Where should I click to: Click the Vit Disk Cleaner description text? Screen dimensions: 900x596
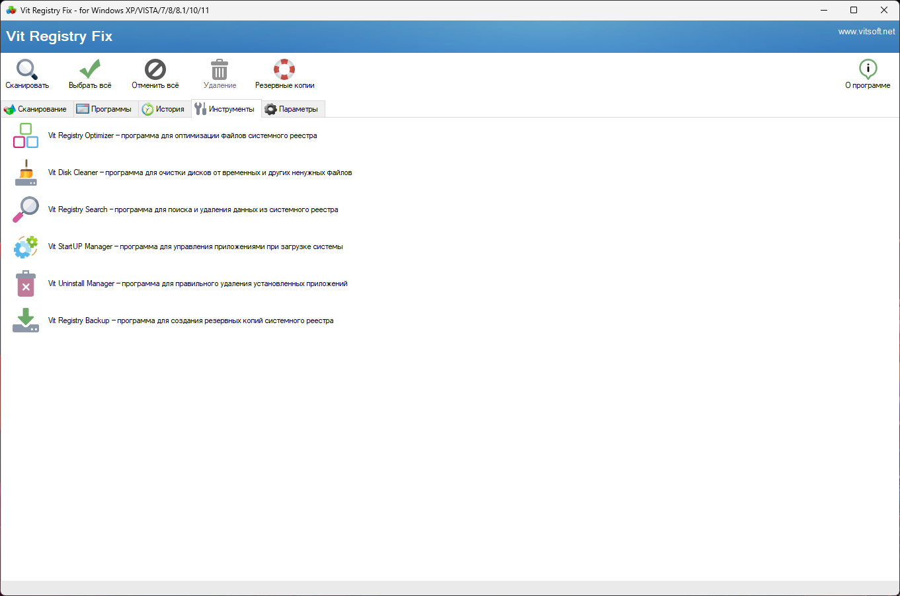click(200, 172)
